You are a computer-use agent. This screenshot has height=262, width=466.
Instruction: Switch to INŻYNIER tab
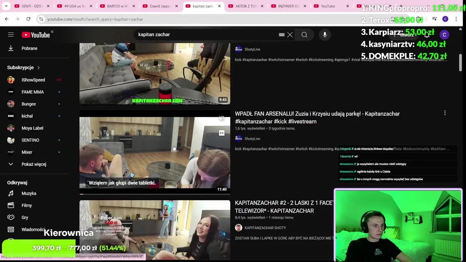[288, 6]
